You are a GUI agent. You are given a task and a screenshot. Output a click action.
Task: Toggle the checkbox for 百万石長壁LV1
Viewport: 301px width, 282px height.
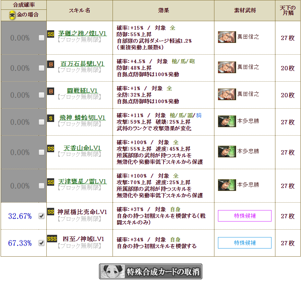point(42,68)
